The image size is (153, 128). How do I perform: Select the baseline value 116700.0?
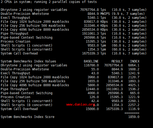pyautogui.click(x=91, y=65)
